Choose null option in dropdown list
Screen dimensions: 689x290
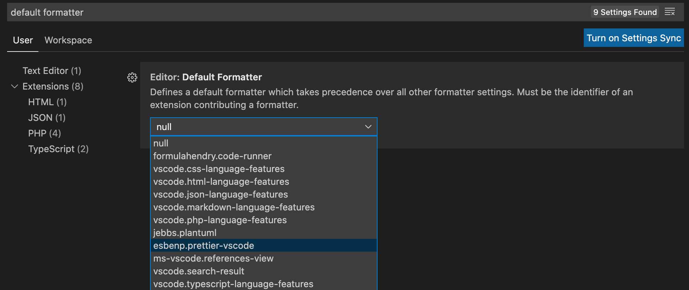pos(263,143)
